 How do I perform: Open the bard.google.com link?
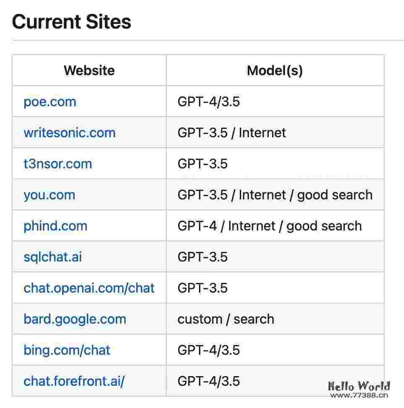75,319
